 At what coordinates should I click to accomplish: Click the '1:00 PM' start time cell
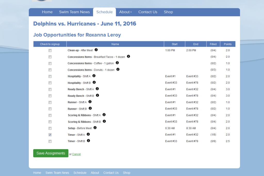(x=170, y=50)
